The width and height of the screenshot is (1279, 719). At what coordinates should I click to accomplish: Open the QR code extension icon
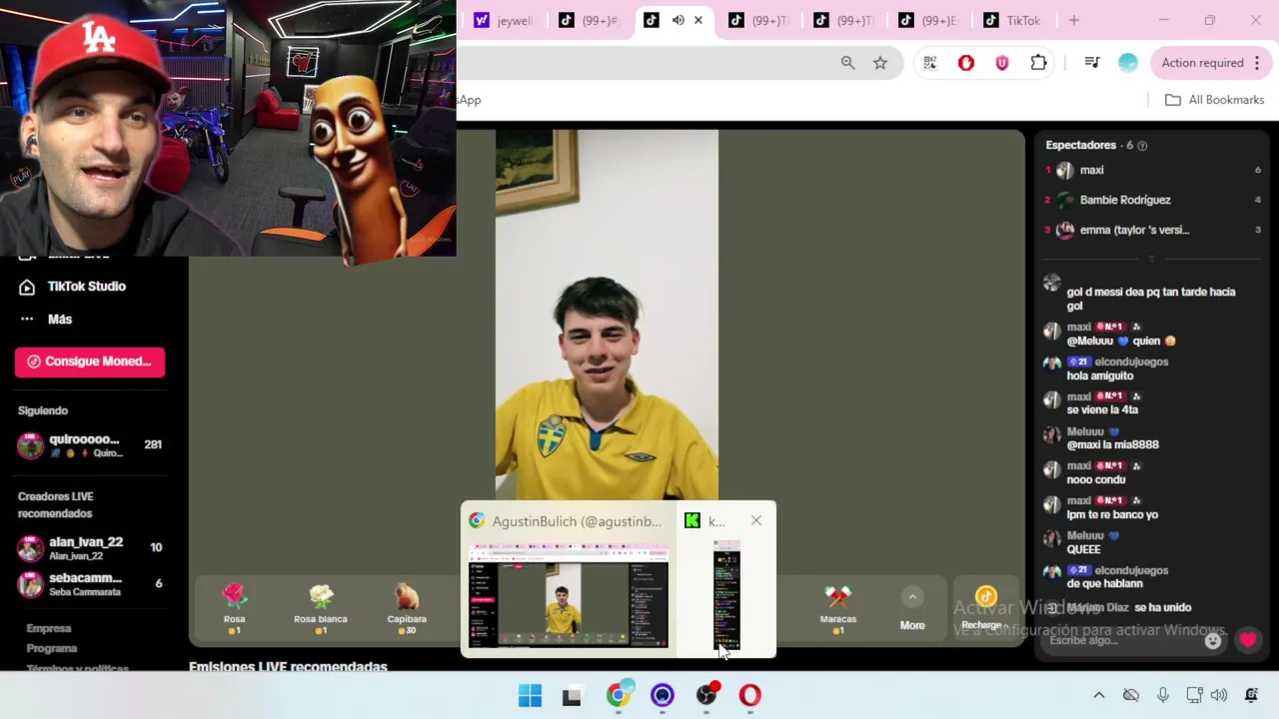(x=930, y=63)
